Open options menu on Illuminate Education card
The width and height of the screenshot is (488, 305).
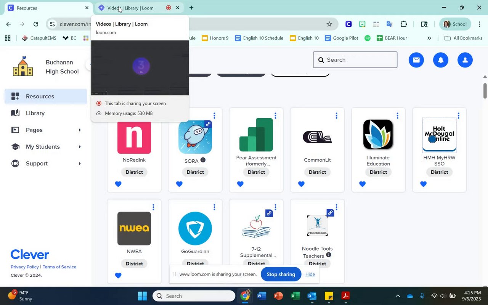click(397, 116)
